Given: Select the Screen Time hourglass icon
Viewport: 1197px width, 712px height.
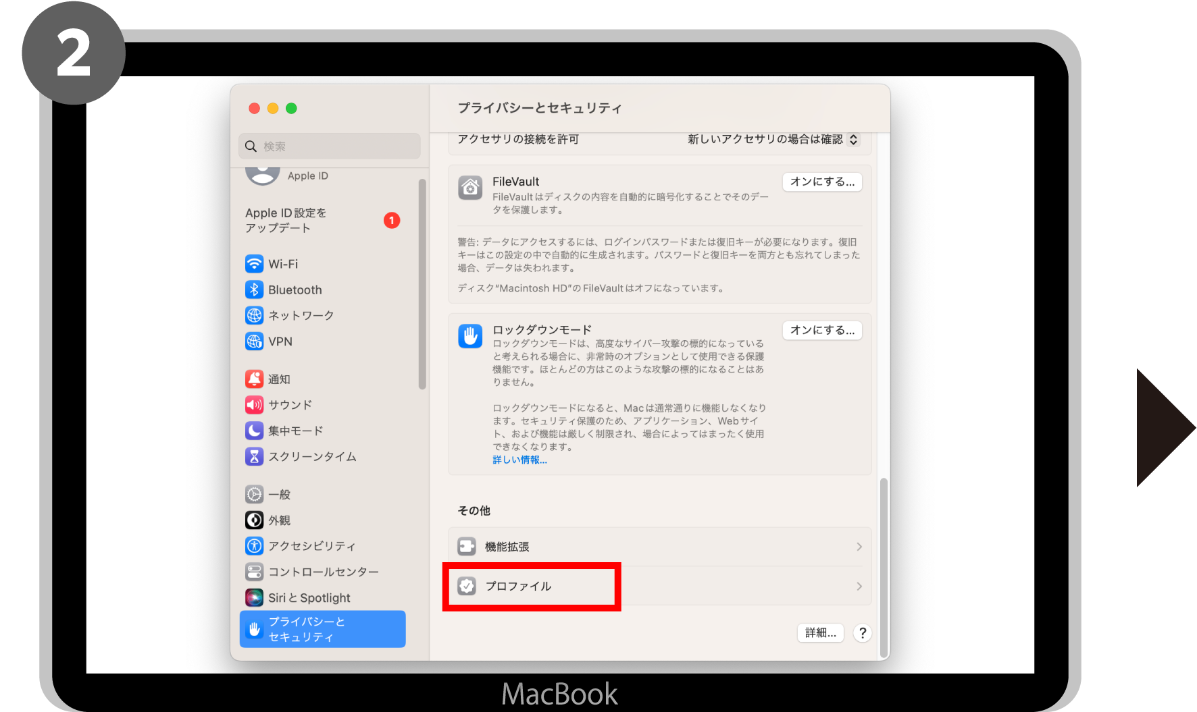Looking at the screenshot, I should pyautogui.click(x=254, y=457).
